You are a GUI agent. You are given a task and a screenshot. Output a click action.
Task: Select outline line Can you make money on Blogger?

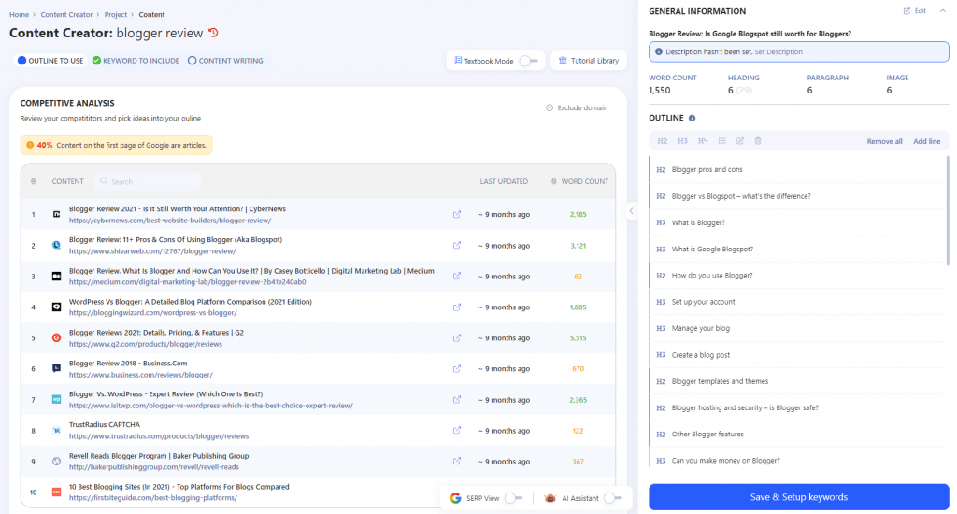pyautogui.click(x=798, y=461)
